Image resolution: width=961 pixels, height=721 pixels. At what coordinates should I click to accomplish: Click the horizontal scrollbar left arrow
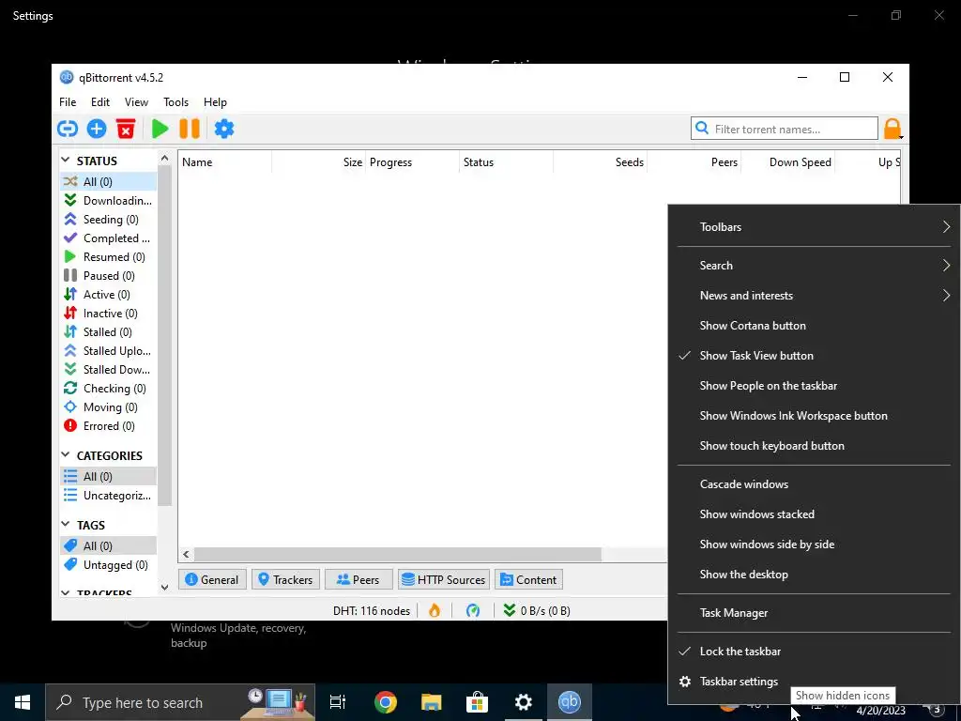[187, 554]
